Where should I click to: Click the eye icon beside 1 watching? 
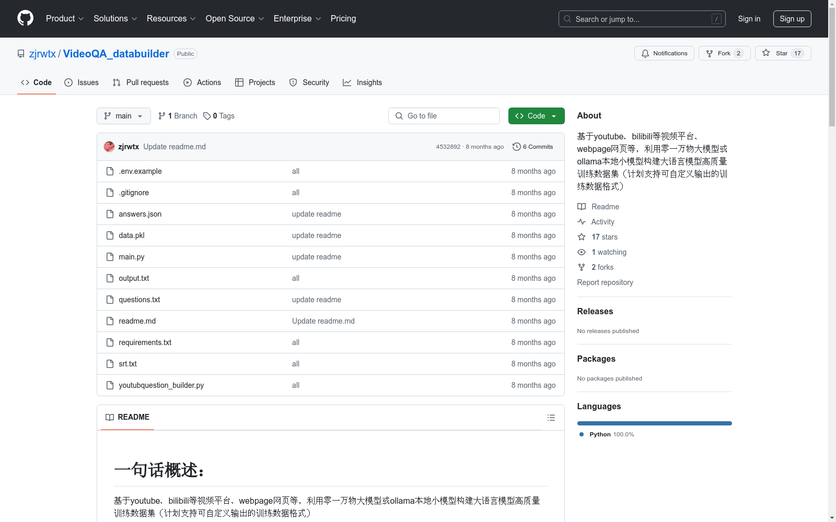[582, 252]
